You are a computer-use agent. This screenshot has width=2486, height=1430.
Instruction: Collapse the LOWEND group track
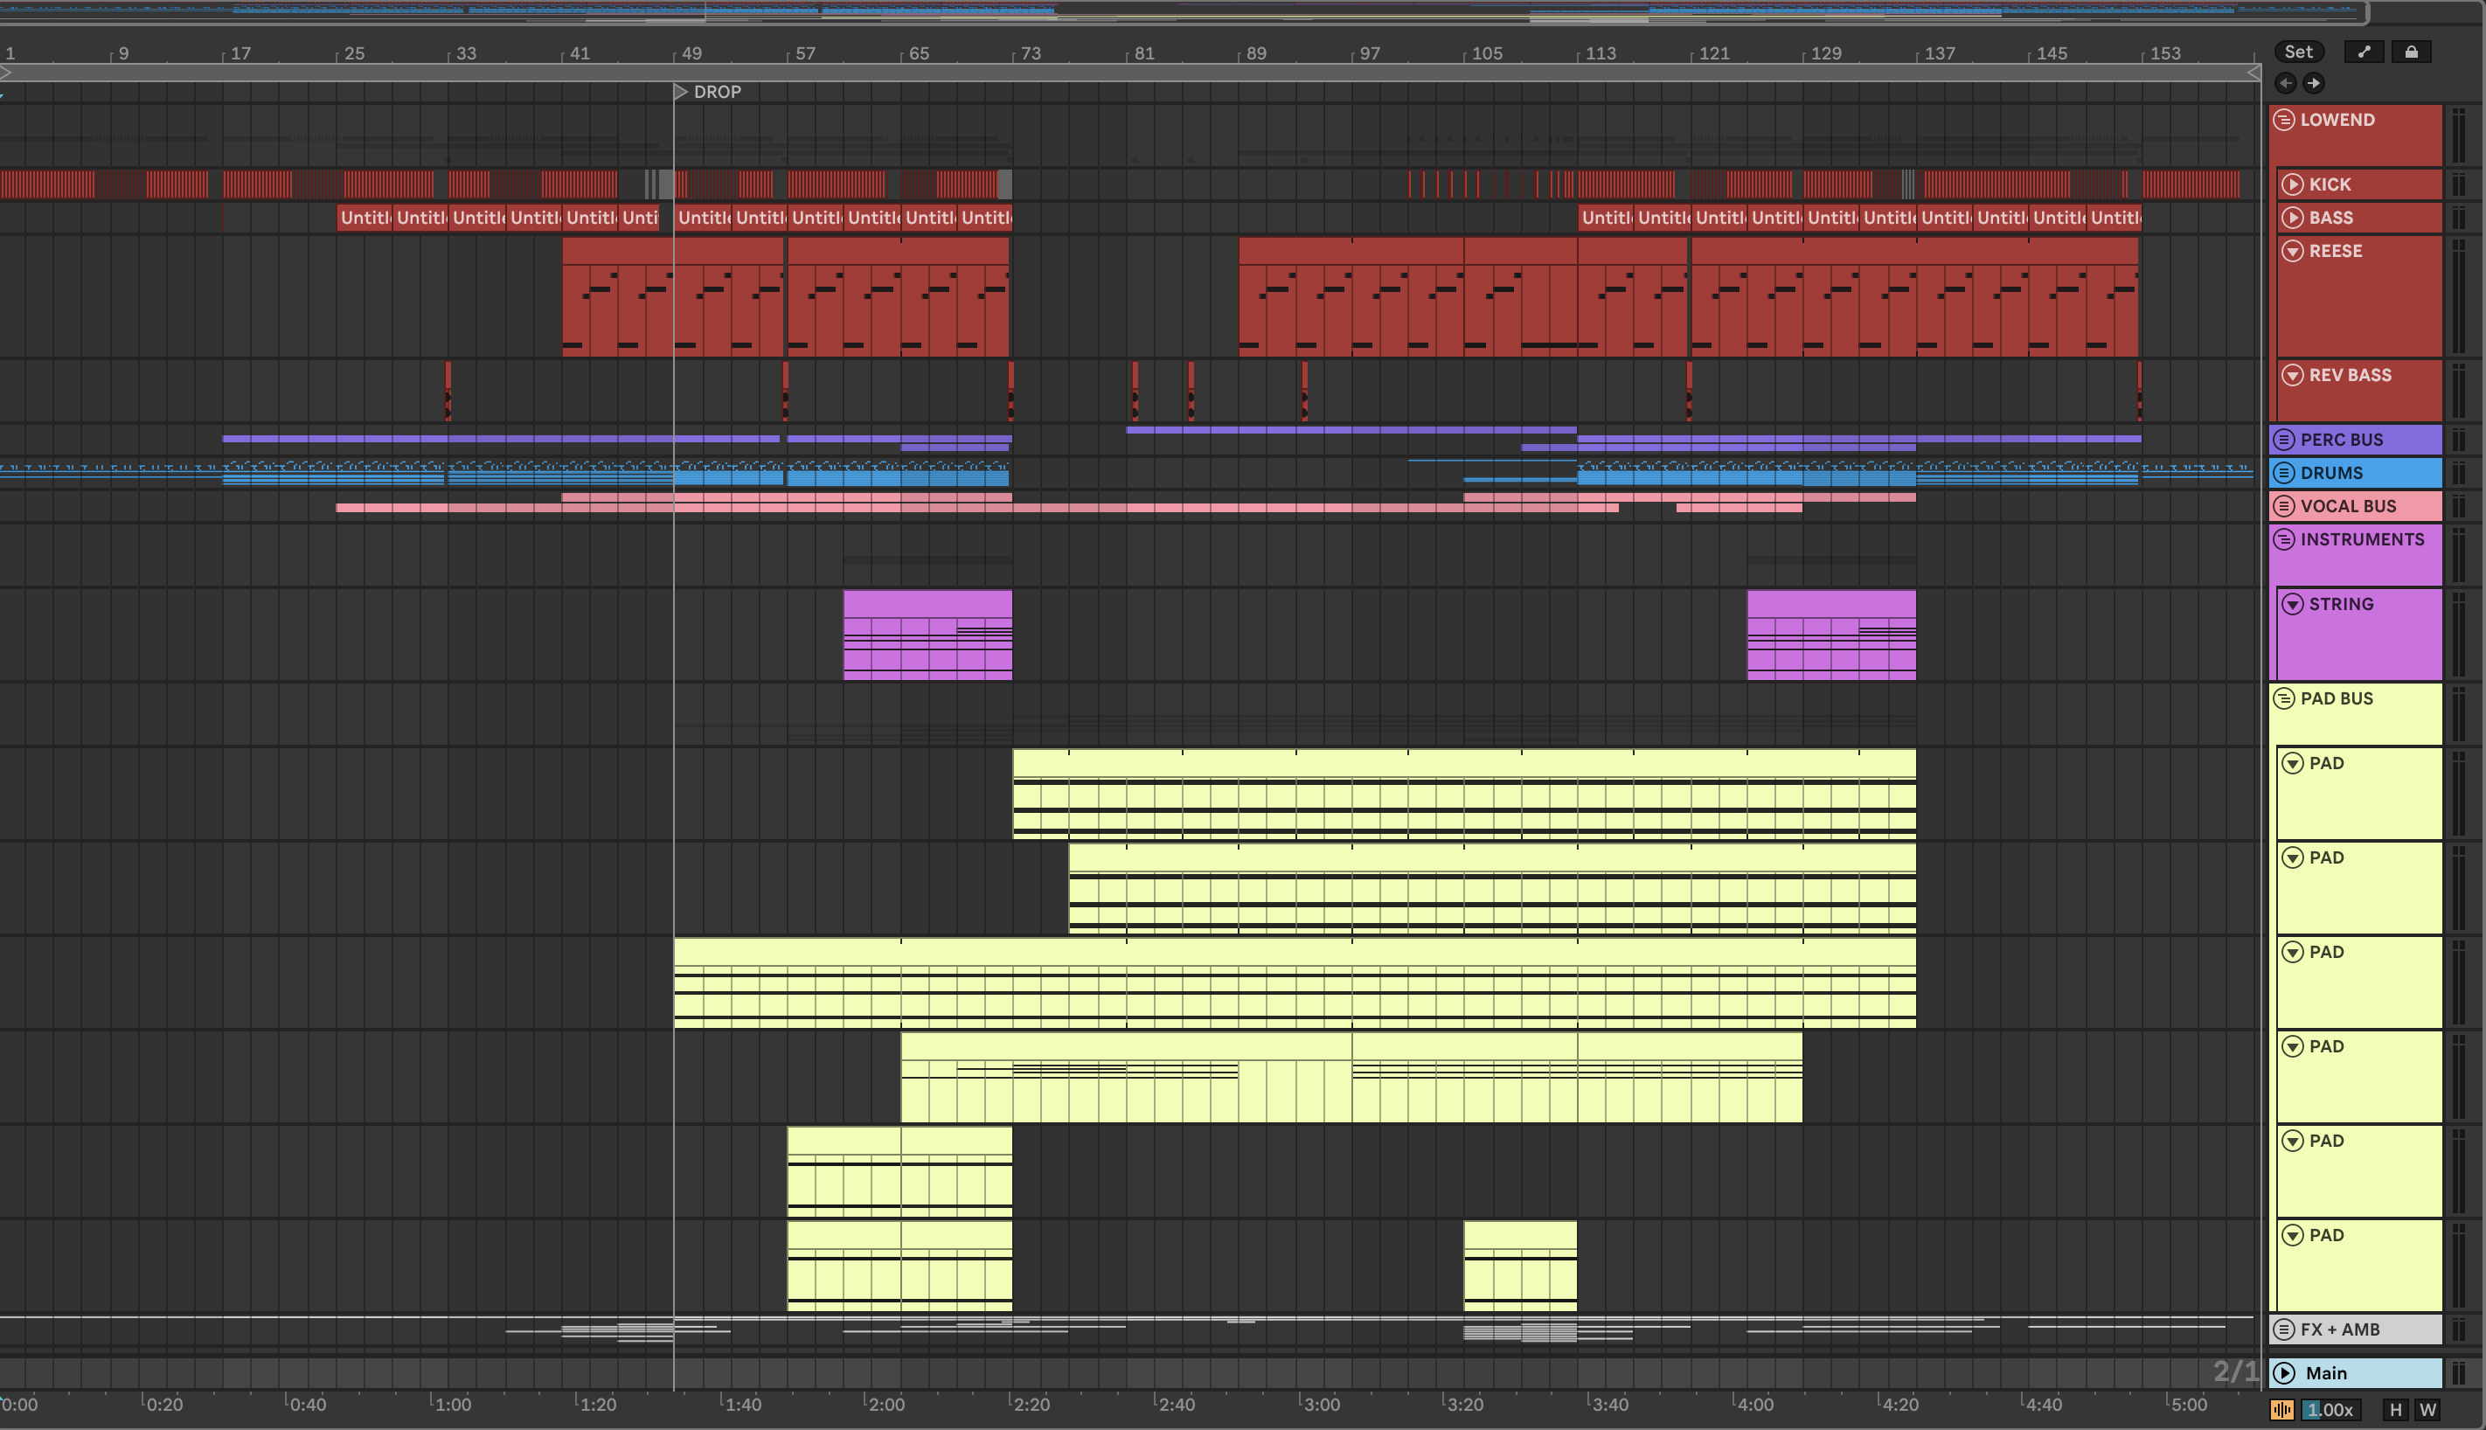click(2285, 120)
